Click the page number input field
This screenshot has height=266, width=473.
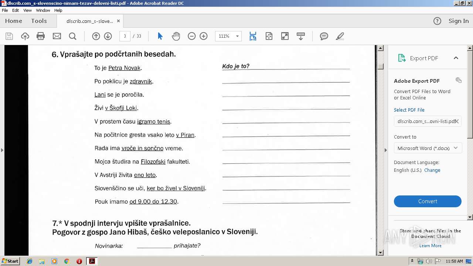(125, 36)
